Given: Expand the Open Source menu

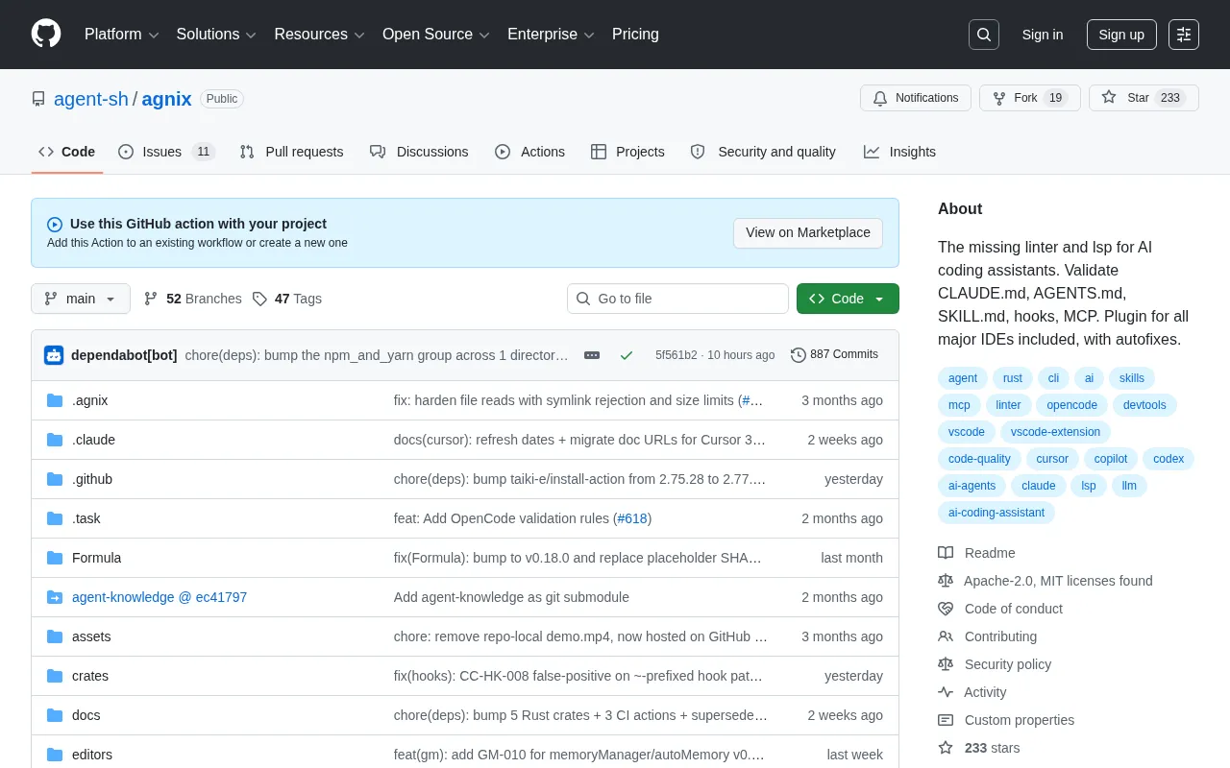Looking at the screenshot, I should pos(436,35).
